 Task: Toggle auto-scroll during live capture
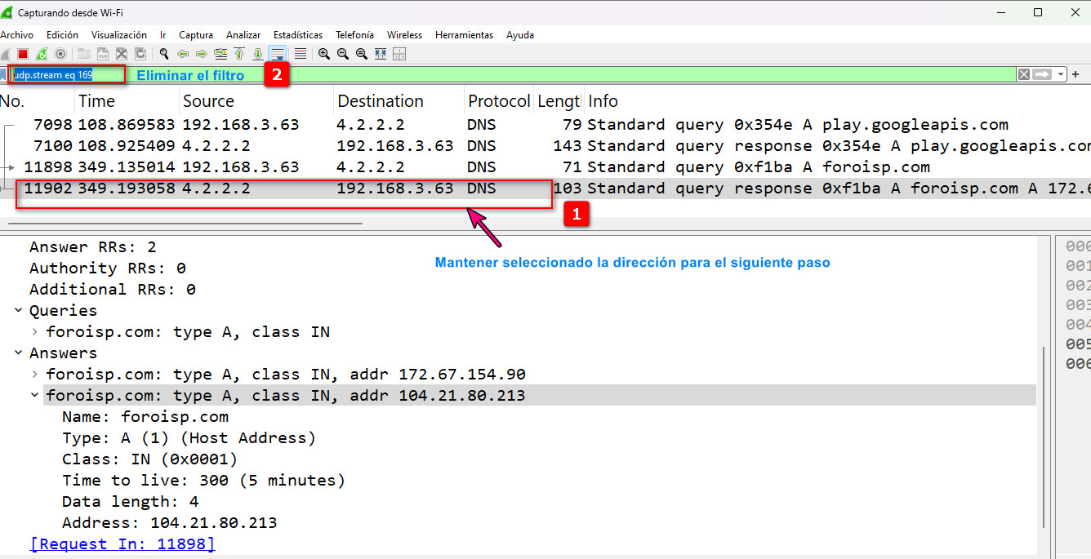(278, 54)
